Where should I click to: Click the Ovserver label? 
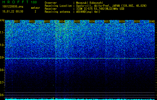pos(51,3)
